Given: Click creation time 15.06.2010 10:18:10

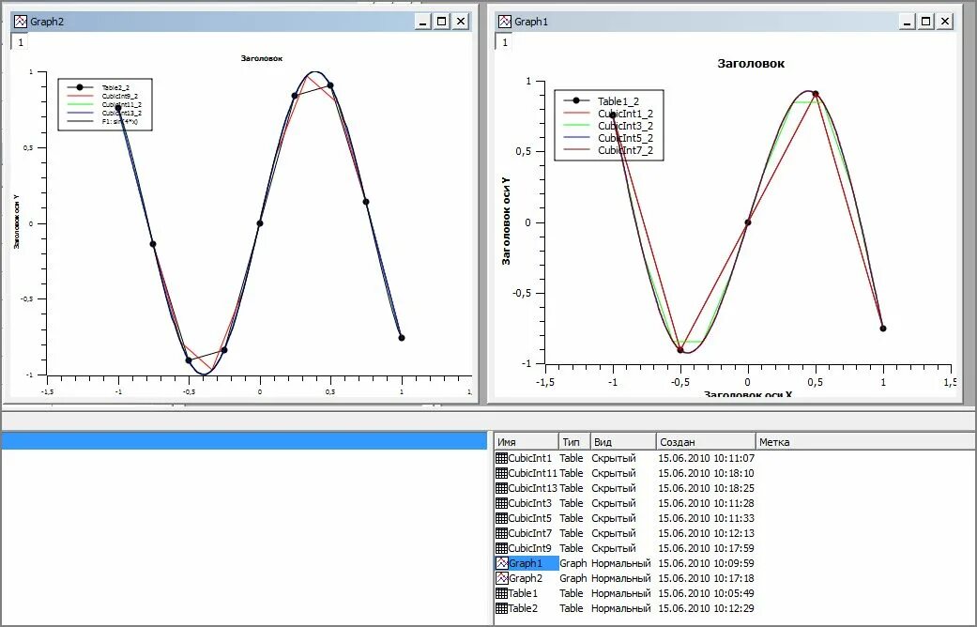Looking at the screenshot, I should (x=706, y=473).
